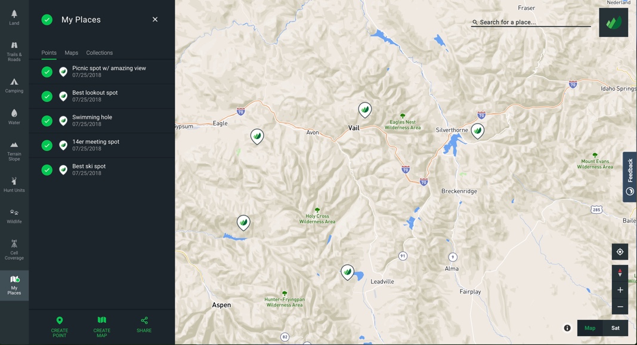Open the Land layer panel
637x345 pixels.
(x=14, y=17)
